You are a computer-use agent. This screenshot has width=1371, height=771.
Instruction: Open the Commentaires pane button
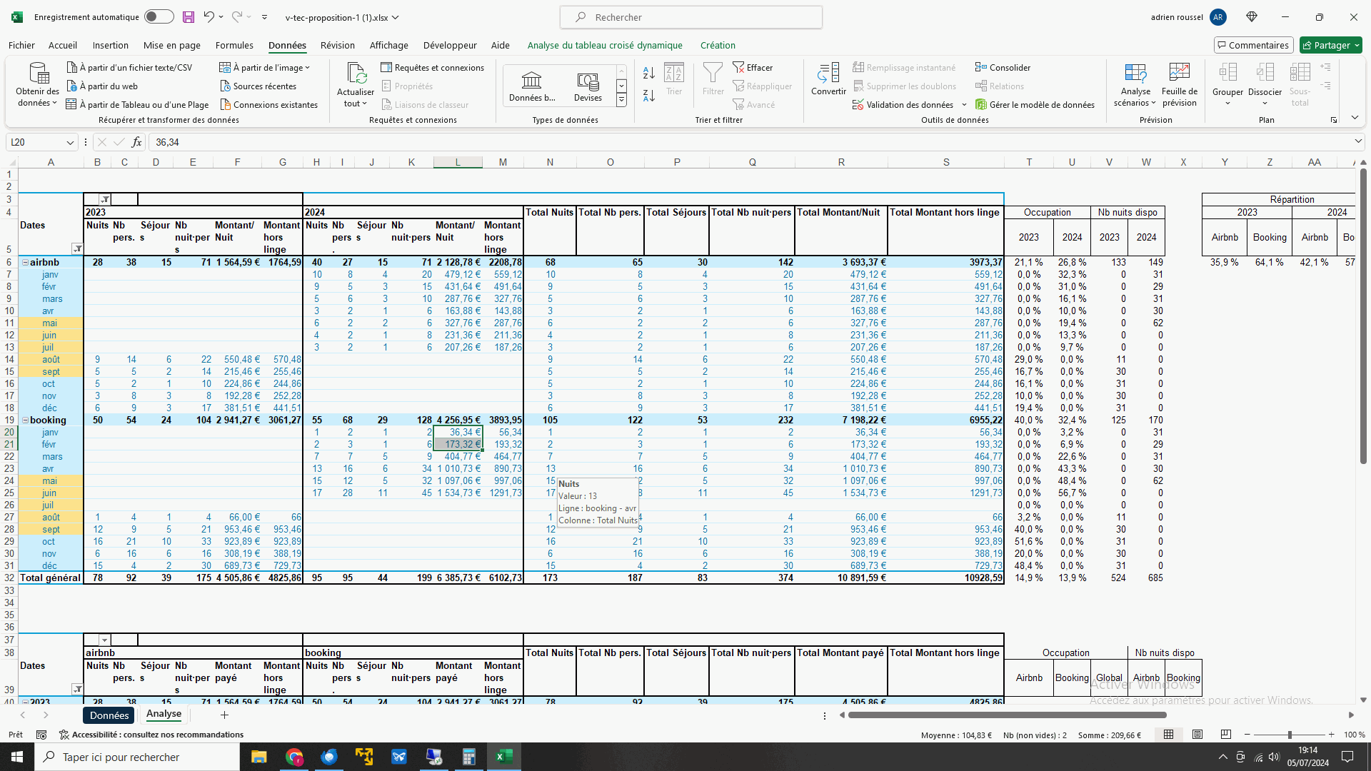point(1253,45)
